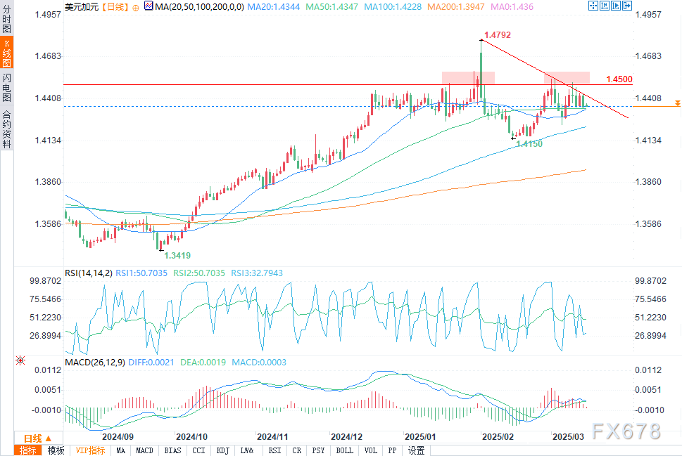Click the orange plus icon beside 日线
Viewport: 682px width, 456px height.
coord(136,6)
